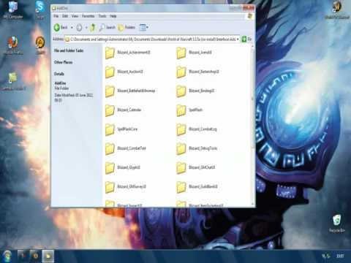Click inside the Address path field
Viewport: 351px width, 263px height.
click(x=153, y=39)
